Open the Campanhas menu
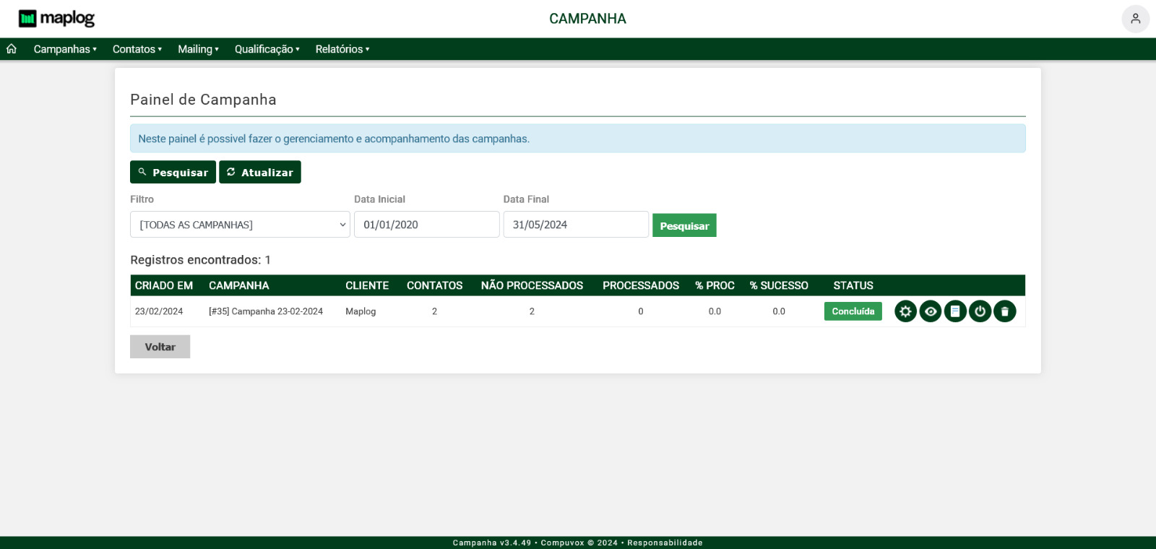This screenshot has height=549, width=1156. pyautogui.click(x=65, y=49)
